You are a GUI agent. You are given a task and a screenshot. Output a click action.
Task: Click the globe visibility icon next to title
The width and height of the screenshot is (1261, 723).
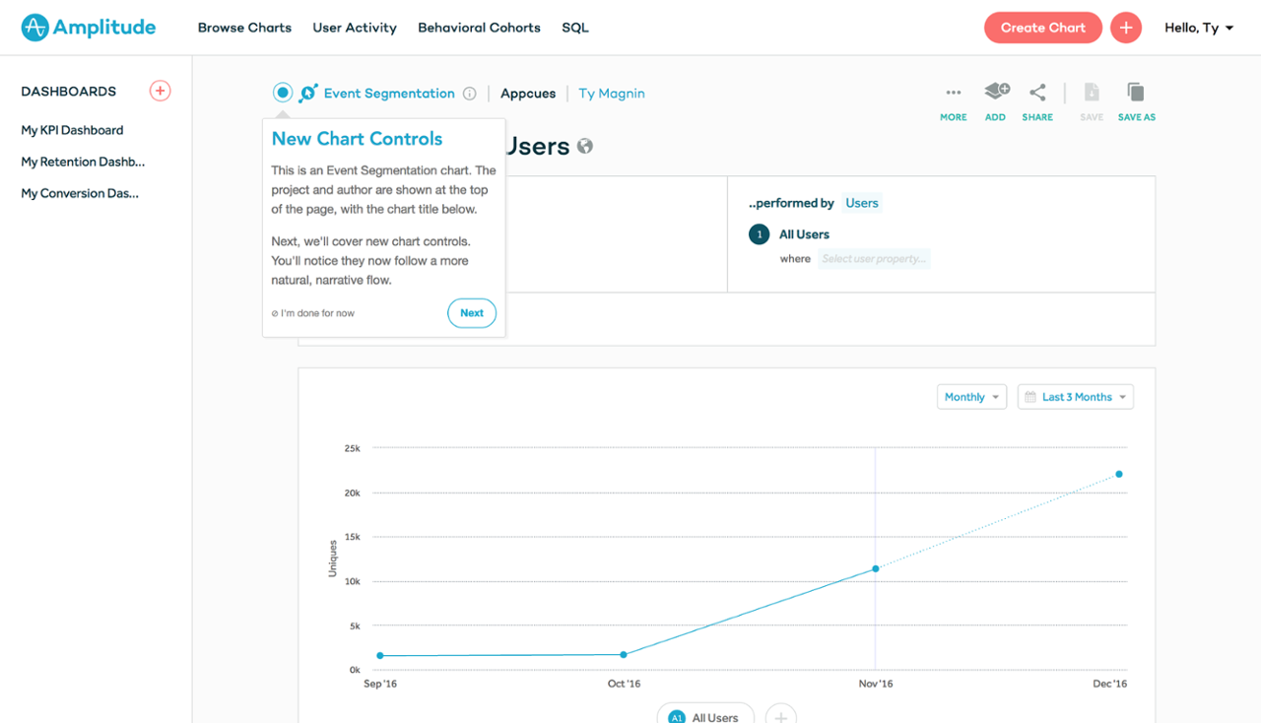coord(585,146)
